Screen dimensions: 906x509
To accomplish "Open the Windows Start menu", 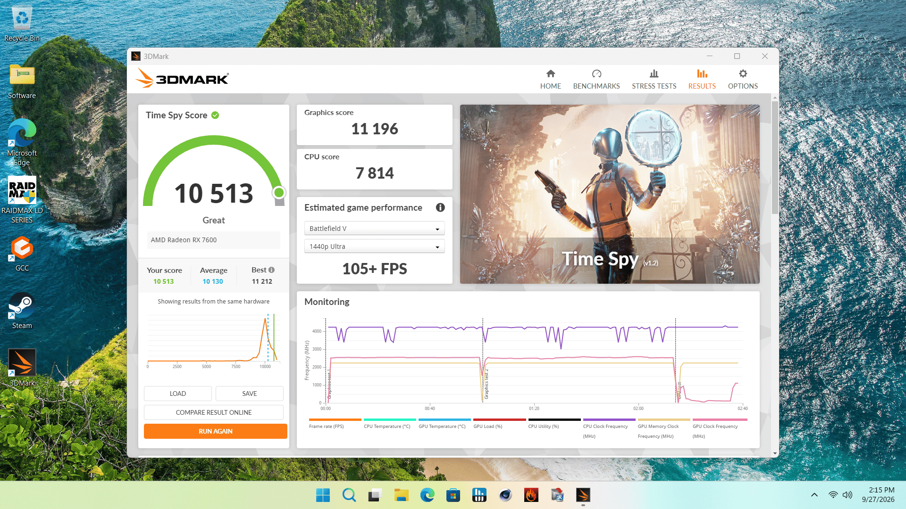I will [323, 495].
